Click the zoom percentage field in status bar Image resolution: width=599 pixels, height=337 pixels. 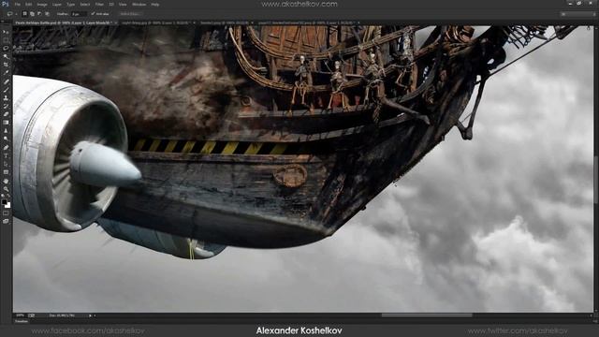point(21,315)
